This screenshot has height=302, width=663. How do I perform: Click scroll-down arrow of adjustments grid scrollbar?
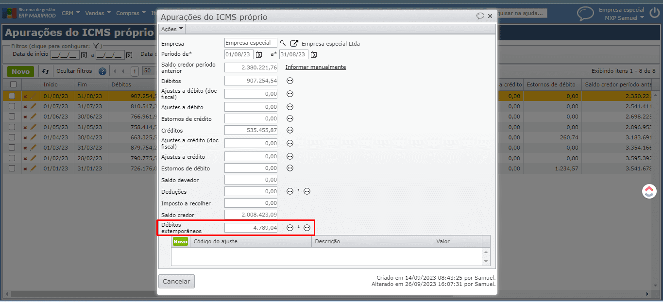(x=486, y=261)
